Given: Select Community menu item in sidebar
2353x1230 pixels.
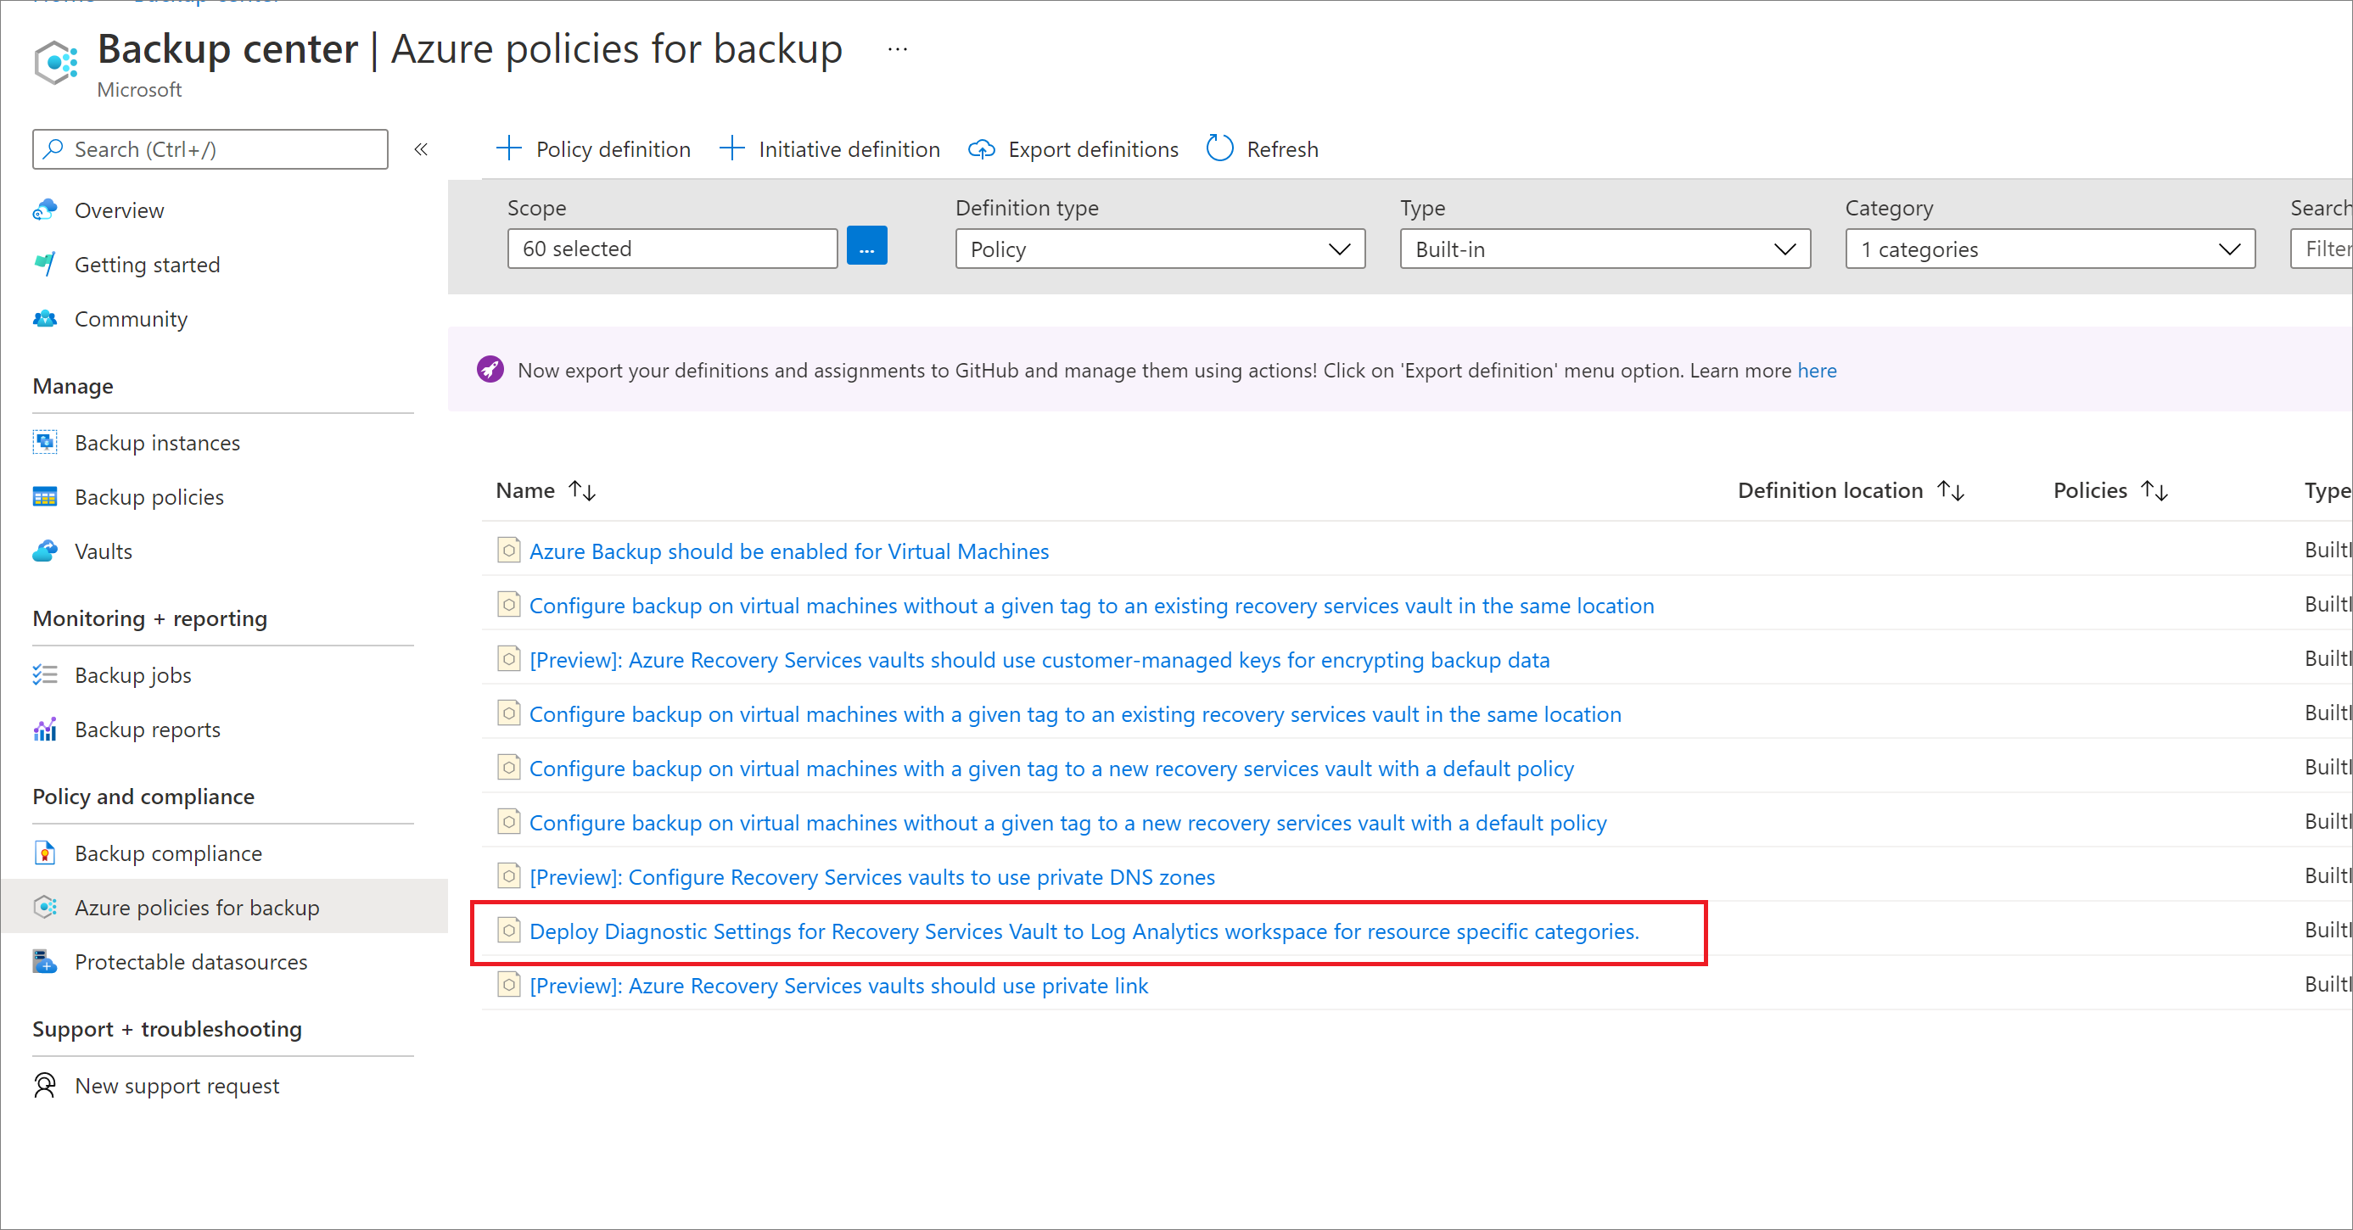Looking at the screenshot, I should click(x=131, y=319).
